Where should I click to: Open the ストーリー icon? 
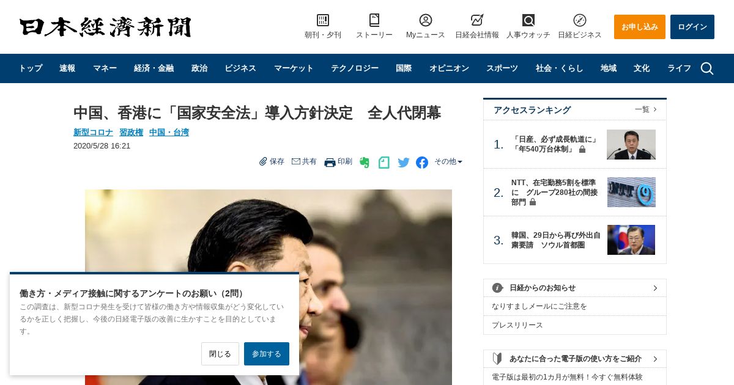coord(374,20)
